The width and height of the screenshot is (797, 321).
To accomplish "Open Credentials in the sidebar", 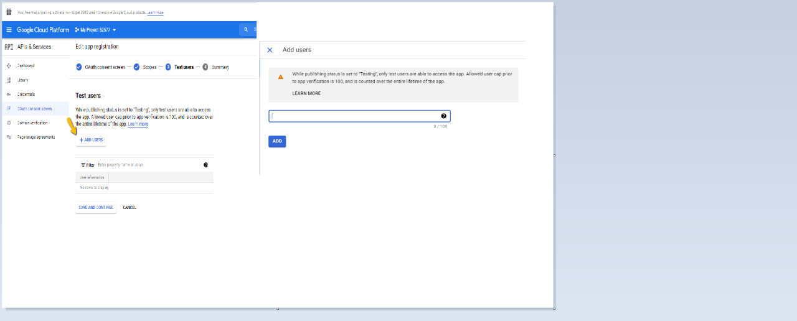I will coord(26,94).
